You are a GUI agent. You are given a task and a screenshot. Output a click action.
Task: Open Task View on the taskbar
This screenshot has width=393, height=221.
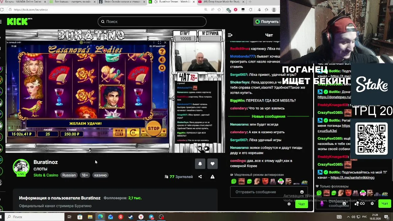tap(69, 217)
